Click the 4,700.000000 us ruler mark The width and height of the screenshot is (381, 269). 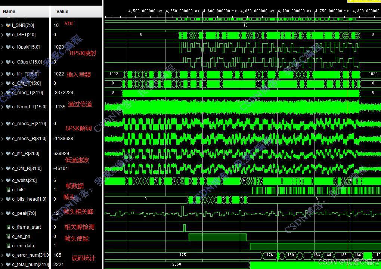294,11
